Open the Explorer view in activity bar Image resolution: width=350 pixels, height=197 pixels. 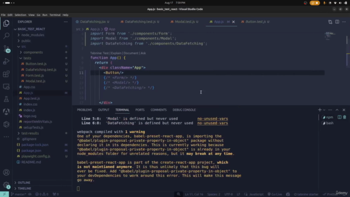(x=6, y=23)
